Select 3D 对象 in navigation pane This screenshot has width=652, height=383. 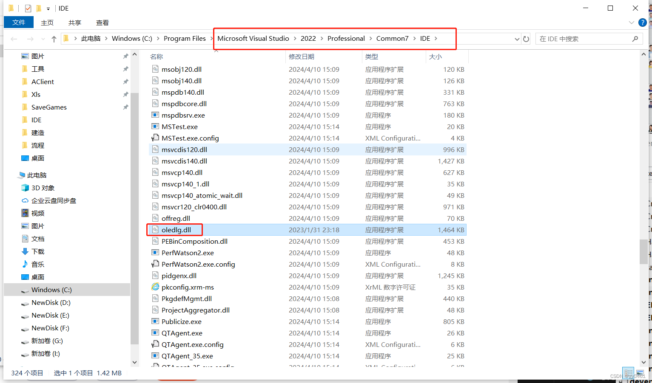[x=43, y=188]
